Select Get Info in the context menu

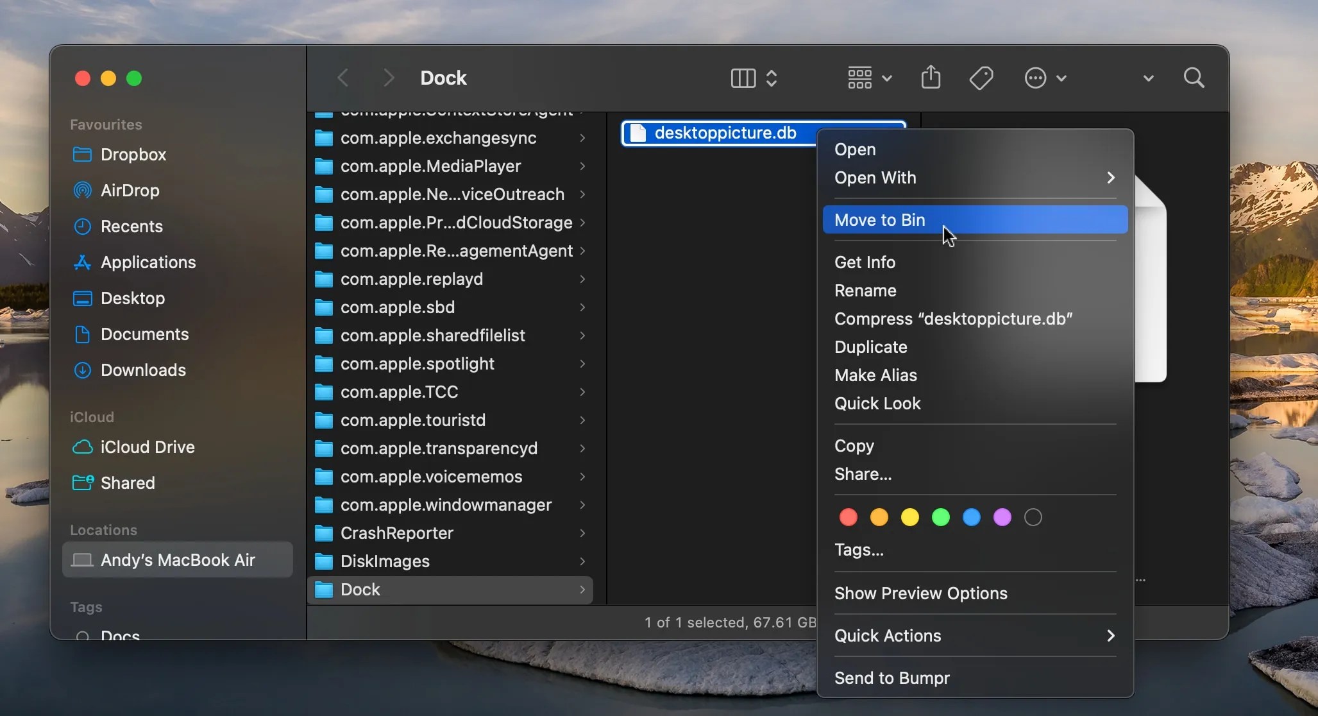coord(863,262)
